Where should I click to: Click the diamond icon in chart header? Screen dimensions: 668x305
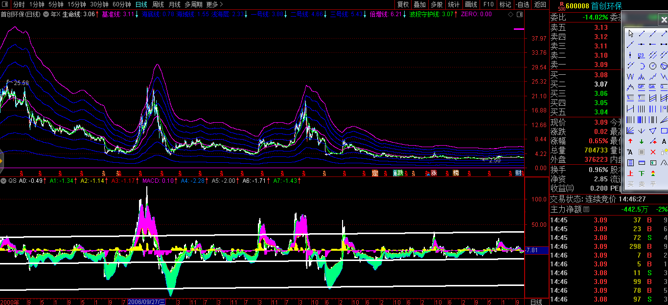(x=511, y=15)
